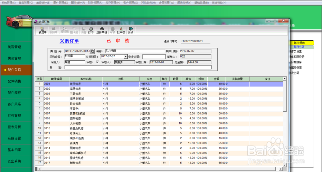The image size is (322, 172).
Task: Select row with 海马S5机滤
Action: tap(159, 99)
